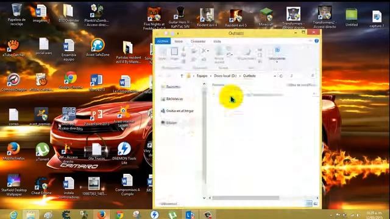Image resolution: width=390 pixels, height=219 pixels.
Task: Click the Nueva carpeta ribbon button
Action: pyautogui.click(x=219, y=55)
